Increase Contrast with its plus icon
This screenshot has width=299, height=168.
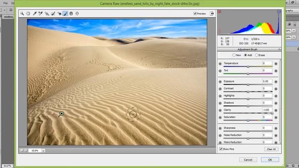276,89
